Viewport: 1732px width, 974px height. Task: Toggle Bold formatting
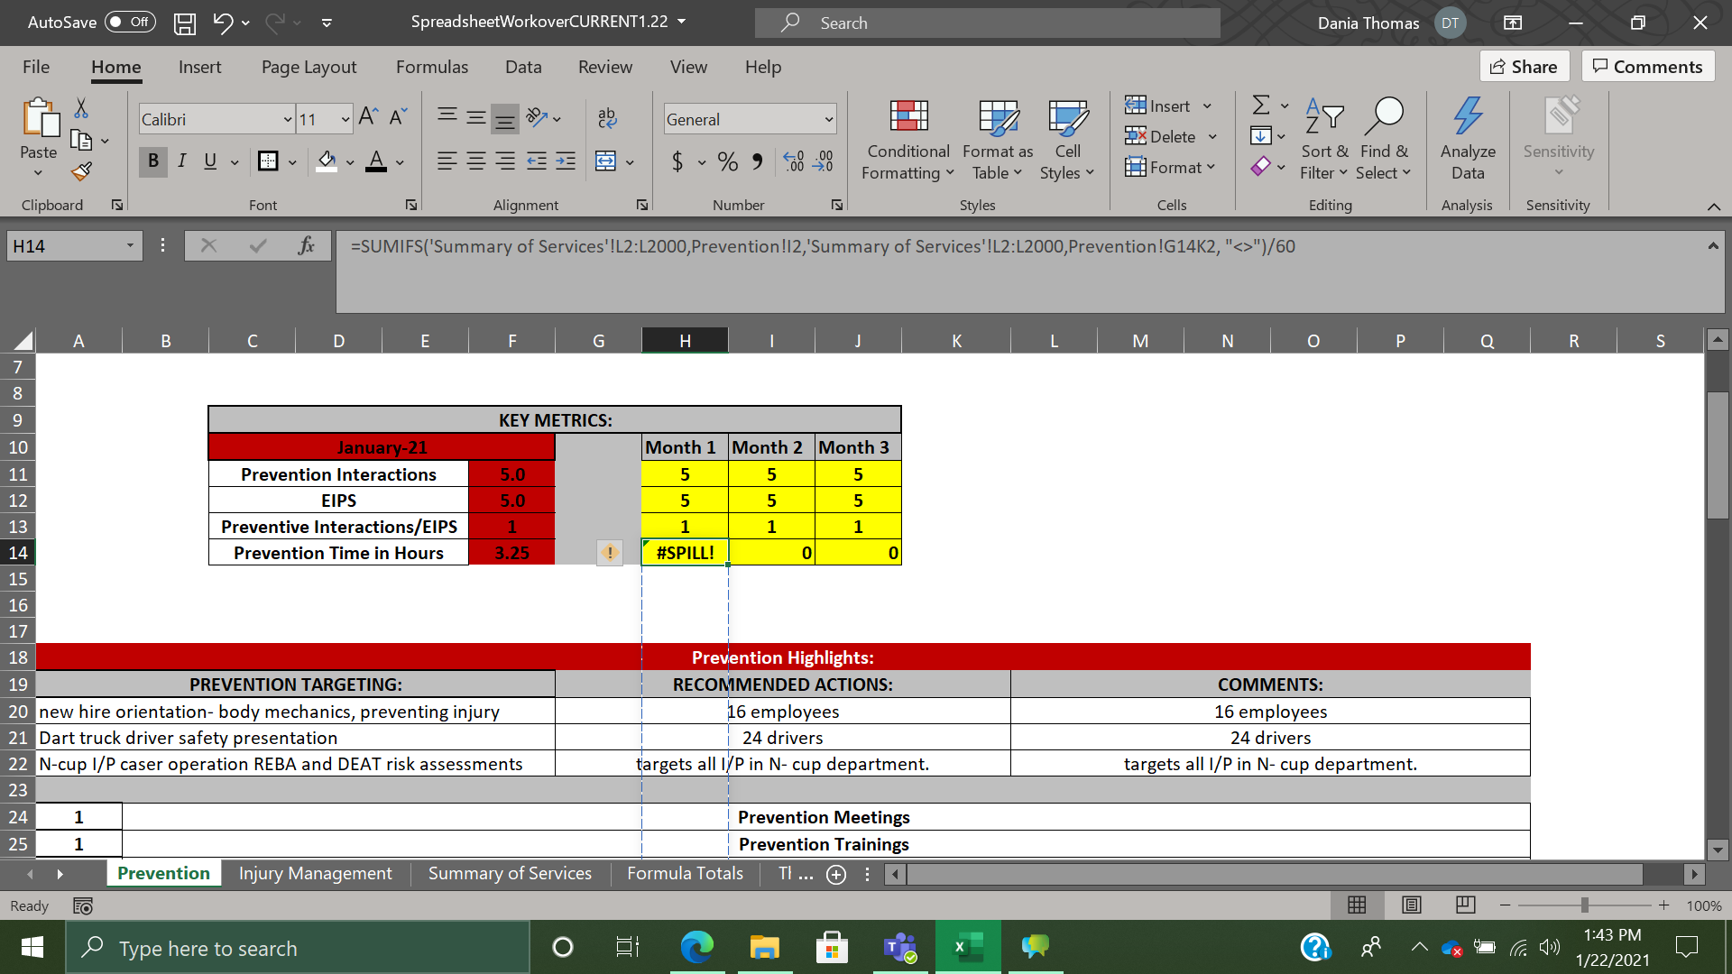(153, 161)
